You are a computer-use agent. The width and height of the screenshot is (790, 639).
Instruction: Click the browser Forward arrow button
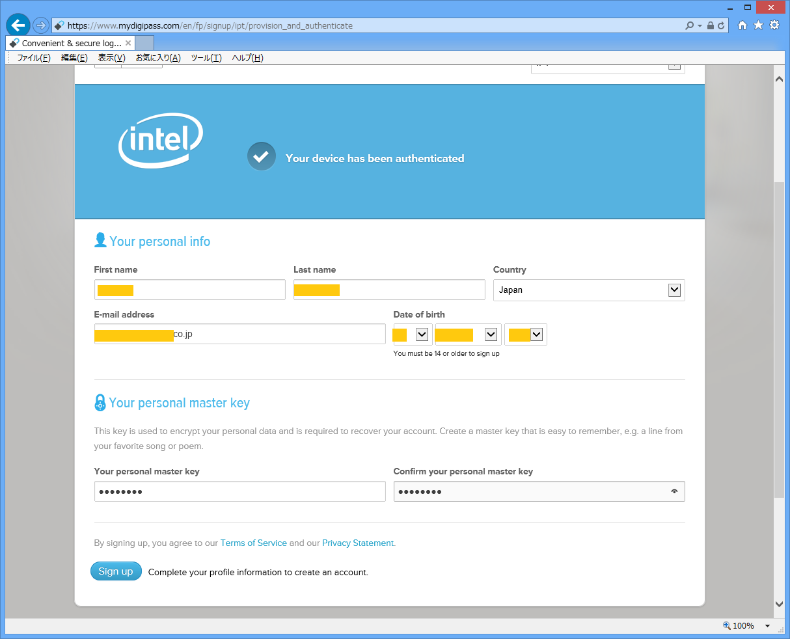[x=41, y=25]
